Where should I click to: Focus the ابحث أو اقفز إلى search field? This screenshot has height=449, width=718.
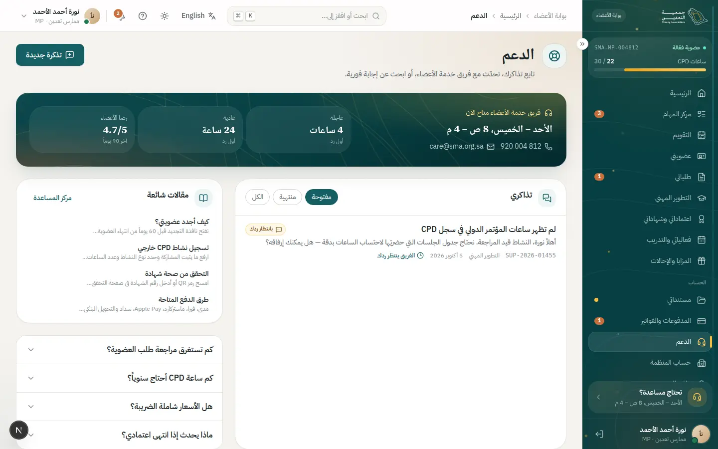pyautogui.click(x=307, y=16)
